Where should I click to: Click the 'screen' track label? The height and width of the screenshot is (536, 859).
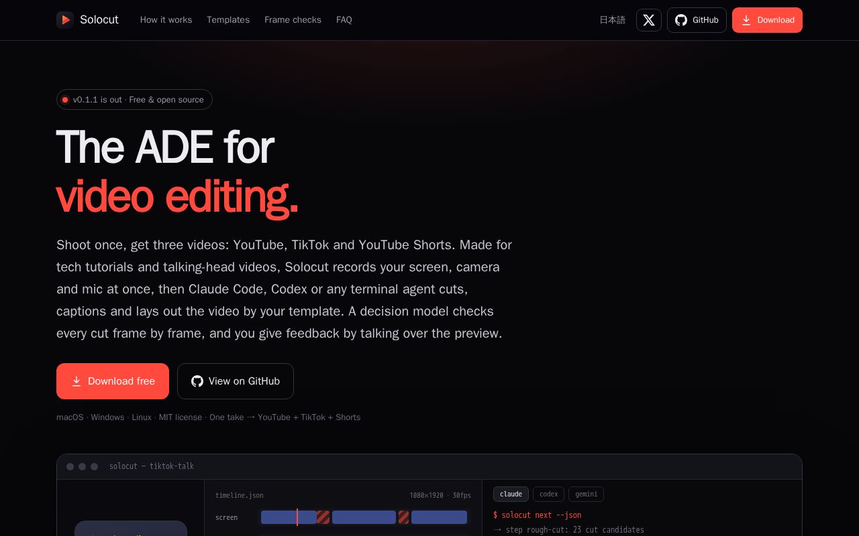coord(226,518)
